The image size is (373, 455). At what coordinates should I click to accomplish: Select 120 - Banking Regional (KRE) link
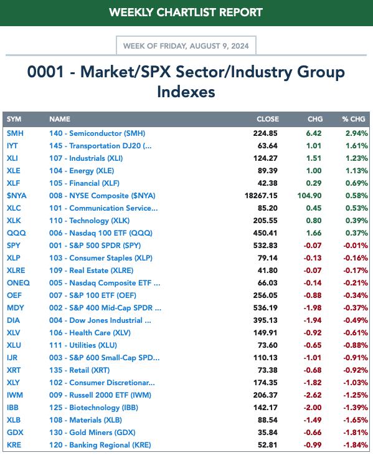pyautogui.click(x=100, y=446)
